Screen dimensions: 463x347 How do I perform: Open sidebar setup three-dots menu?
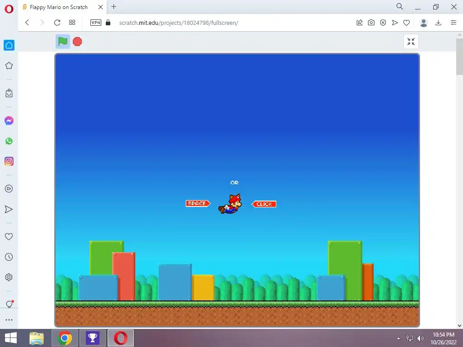pos(9,320)
